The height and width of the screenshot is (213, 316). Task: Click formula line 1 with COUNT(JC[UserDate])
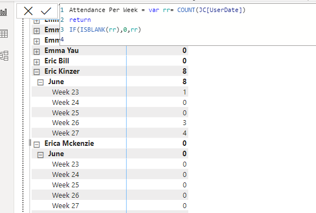click(x=157, y=10)
